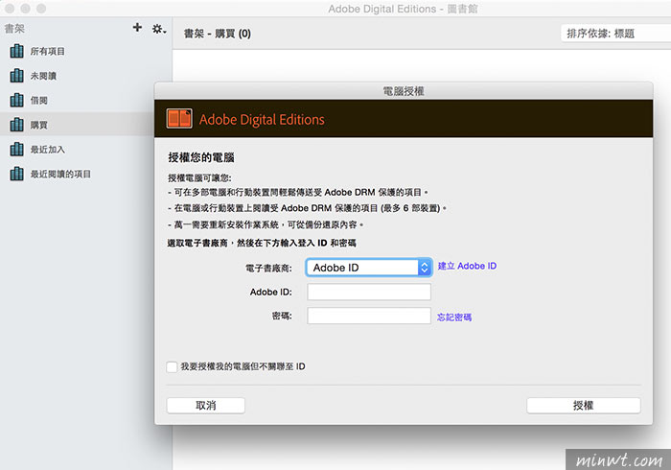Screen dimensions: 671x470
Task: Click the 建立 Adobe ID link
Action: tap(467, 266)
